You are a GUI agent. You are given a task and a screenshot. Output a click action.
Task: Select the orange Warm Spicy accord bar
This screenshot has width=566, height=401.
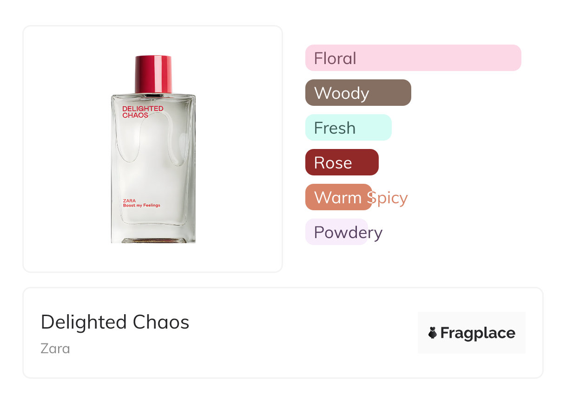(338, 197)
